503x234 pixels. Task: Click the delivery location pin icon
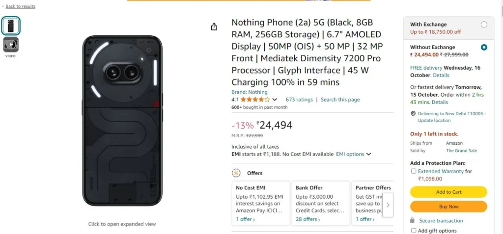[413, 114]
